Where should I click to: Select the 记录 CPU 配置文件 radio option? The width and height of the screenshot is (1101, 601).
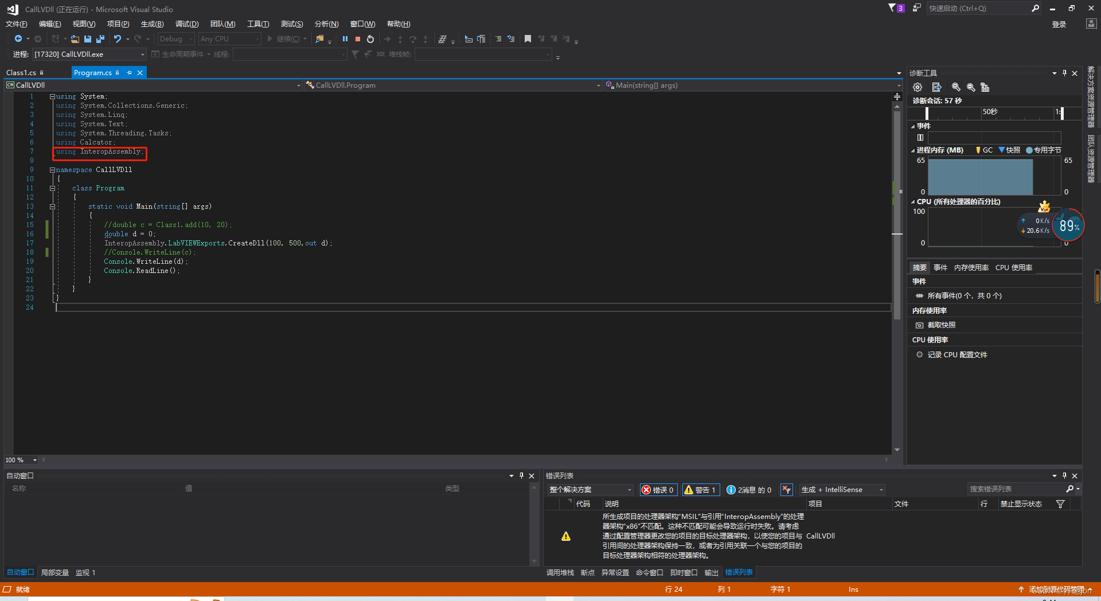tap(920, 354)
